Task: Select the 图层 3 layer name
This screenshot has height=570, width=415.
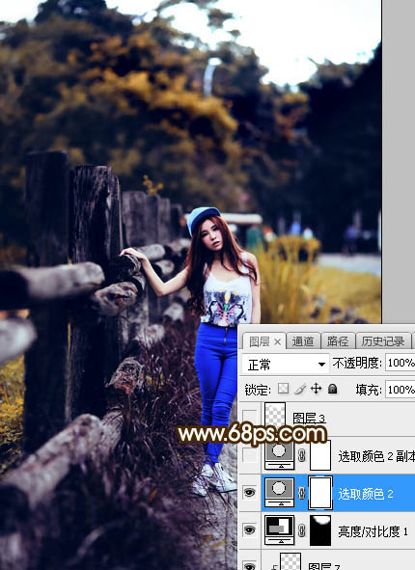Action: pyautogui.click(x=309, y=419)
